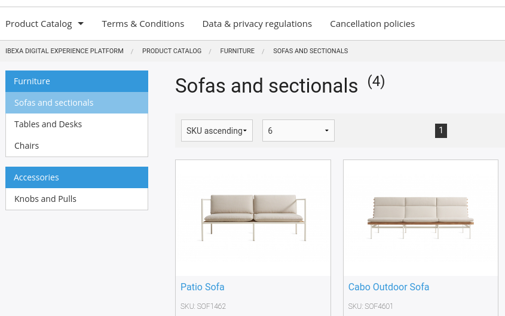505x316 pixels.
Task: Open the SKU ascending sort dropdown
Action: pos(217,131)
